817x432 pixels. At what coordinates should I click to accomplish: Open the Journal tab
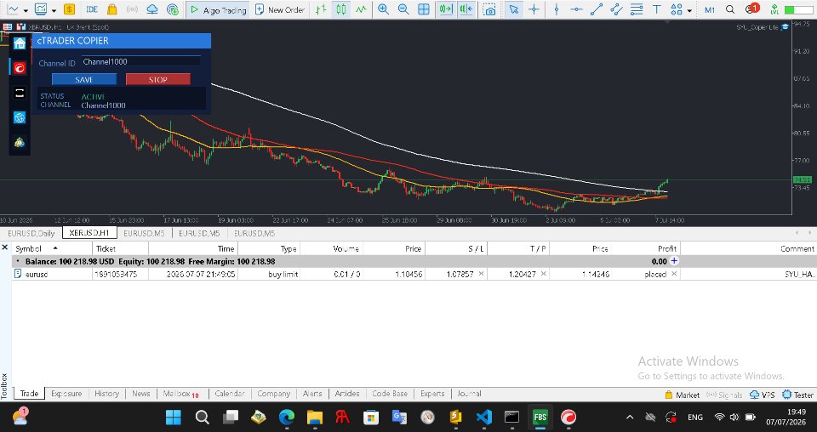tap(469, 394)
